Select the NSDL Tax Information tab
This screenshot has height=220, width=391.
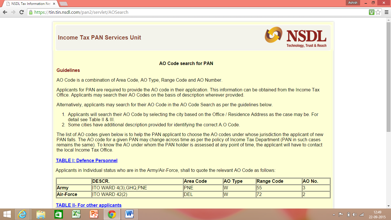[x=29, y=4]
